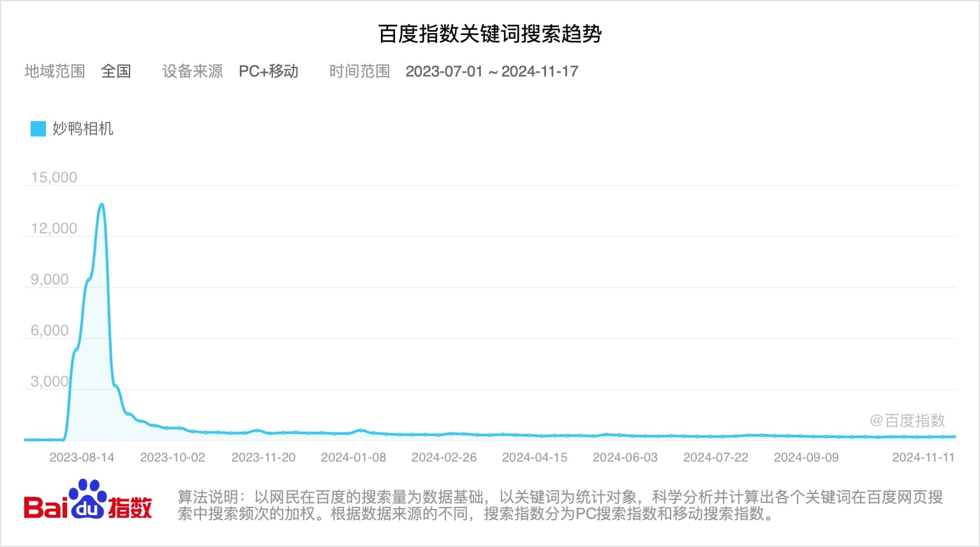Click the 9,000 y-axis label
This screenshot has height=547, width=980.
click(50, 279)
